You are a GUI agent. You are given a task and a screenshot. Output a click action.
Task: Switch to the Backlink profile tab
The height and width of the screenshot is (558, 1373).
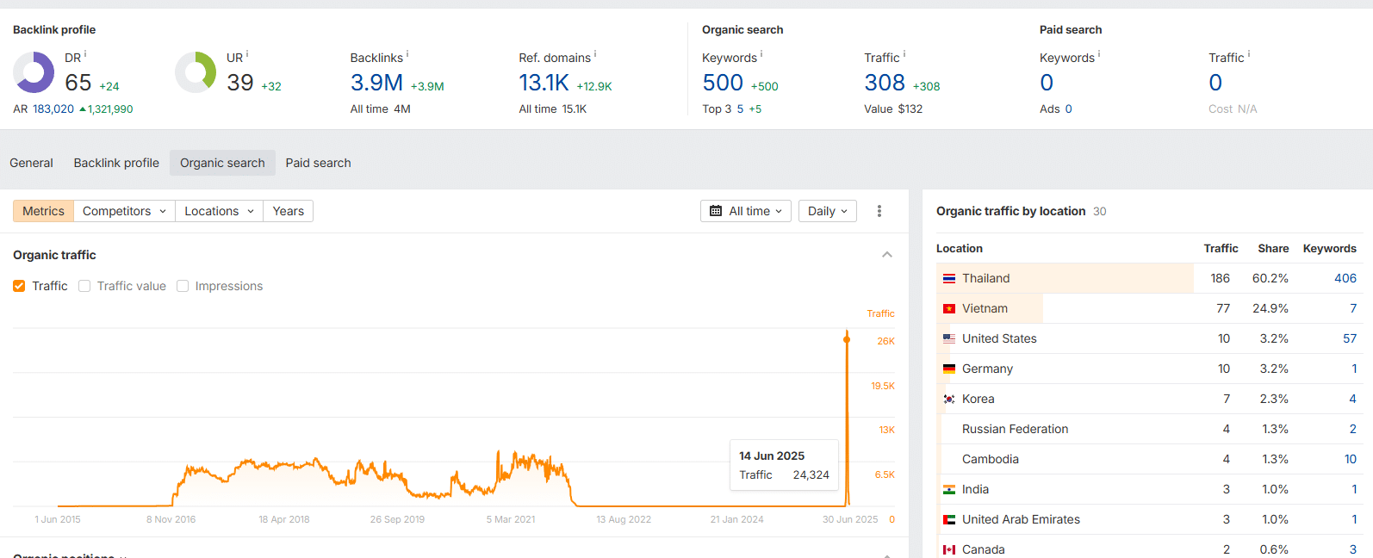pos(116,163)
